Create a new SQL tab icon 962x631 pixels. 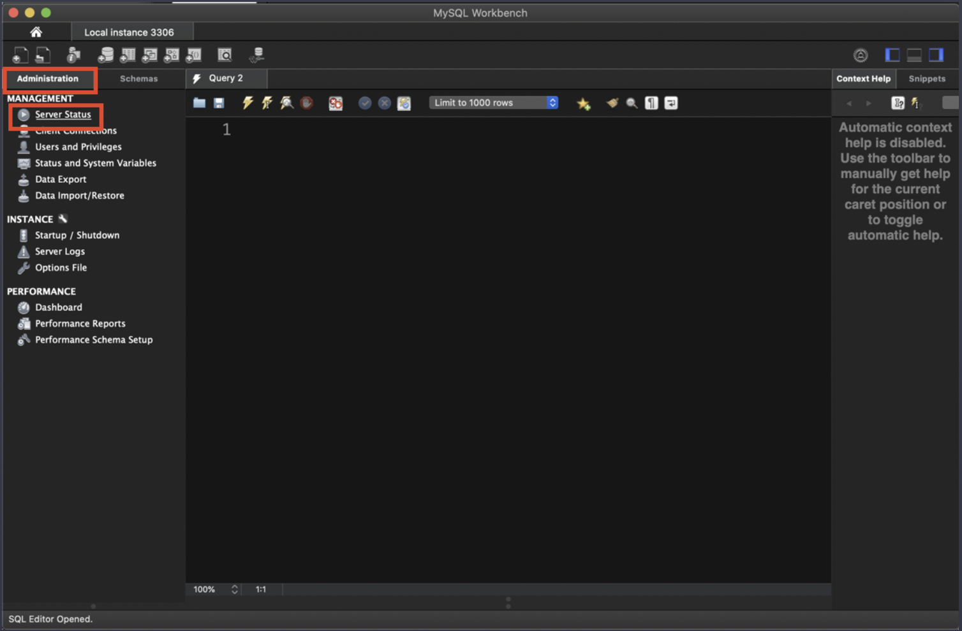pos(20,55)
